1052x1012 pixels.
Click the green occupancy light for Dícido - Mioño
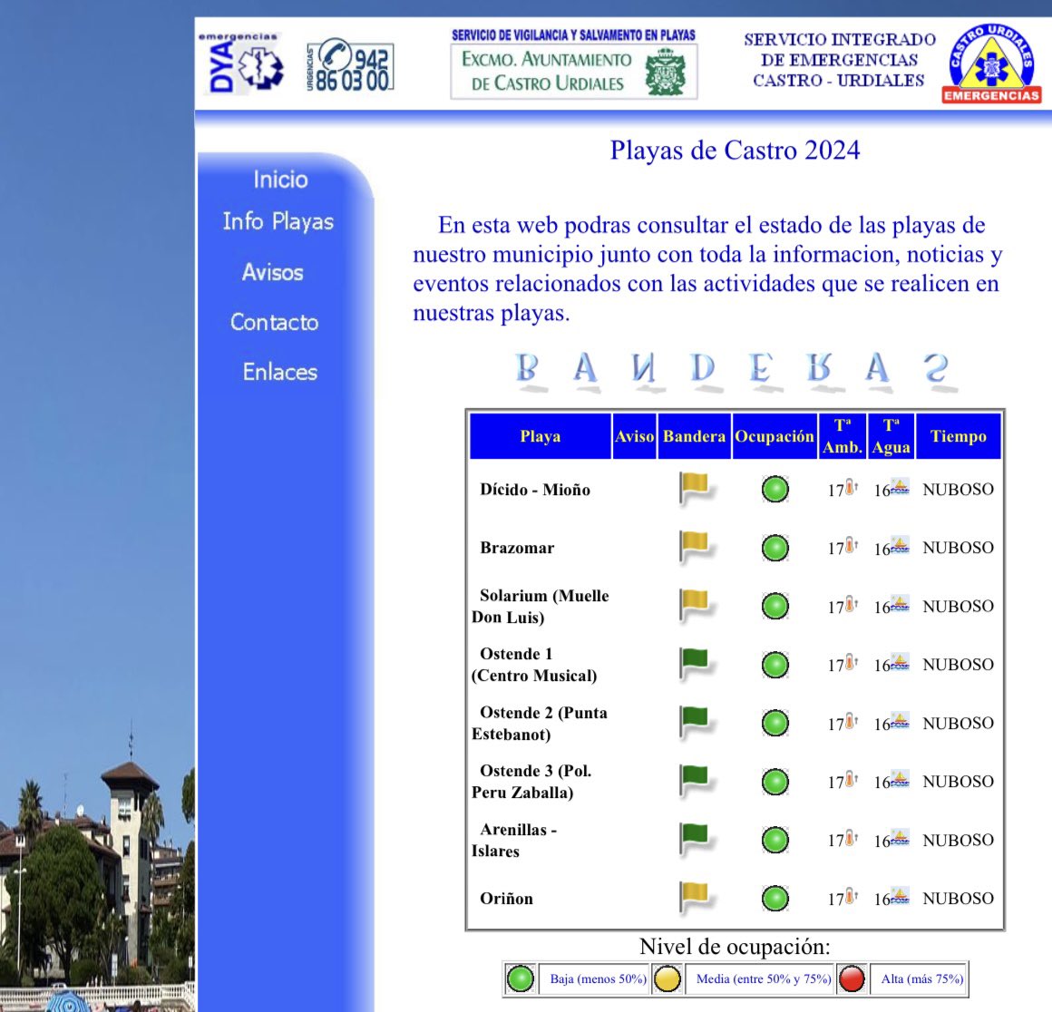click(774, 490)
